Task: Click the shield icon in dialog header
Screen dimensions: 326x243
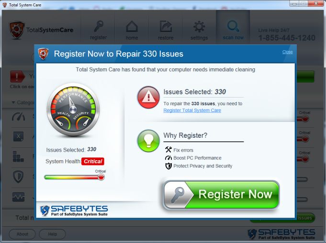Action: coord(43,54)
